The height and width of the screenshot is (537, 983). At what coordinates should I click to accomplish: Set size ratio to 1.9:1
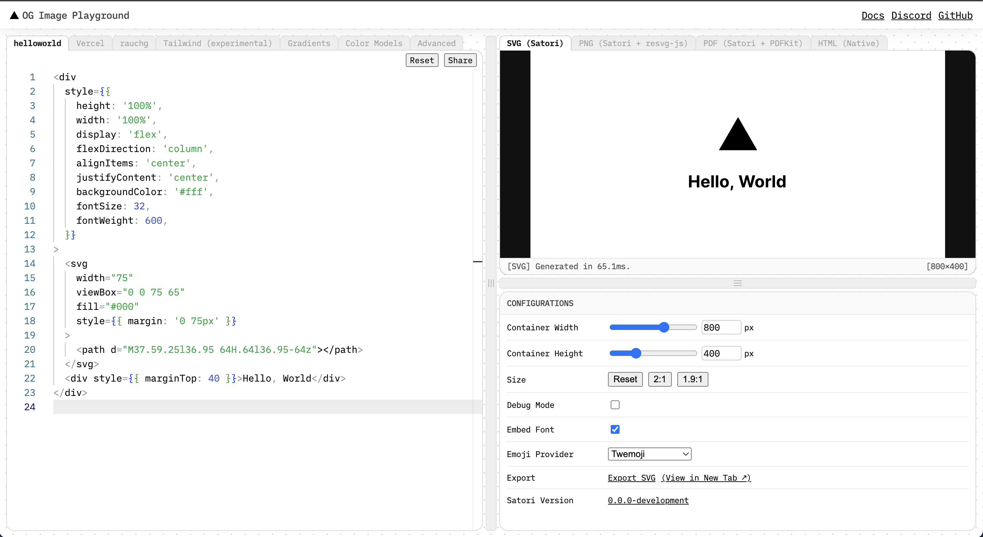pos(692,379)
